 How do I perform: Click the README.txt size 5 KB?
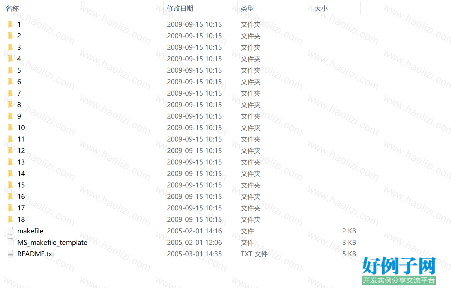349,254
